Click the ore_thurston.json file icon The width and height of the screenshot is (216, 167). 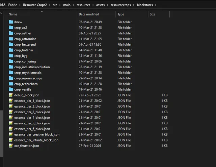point(11,145)
